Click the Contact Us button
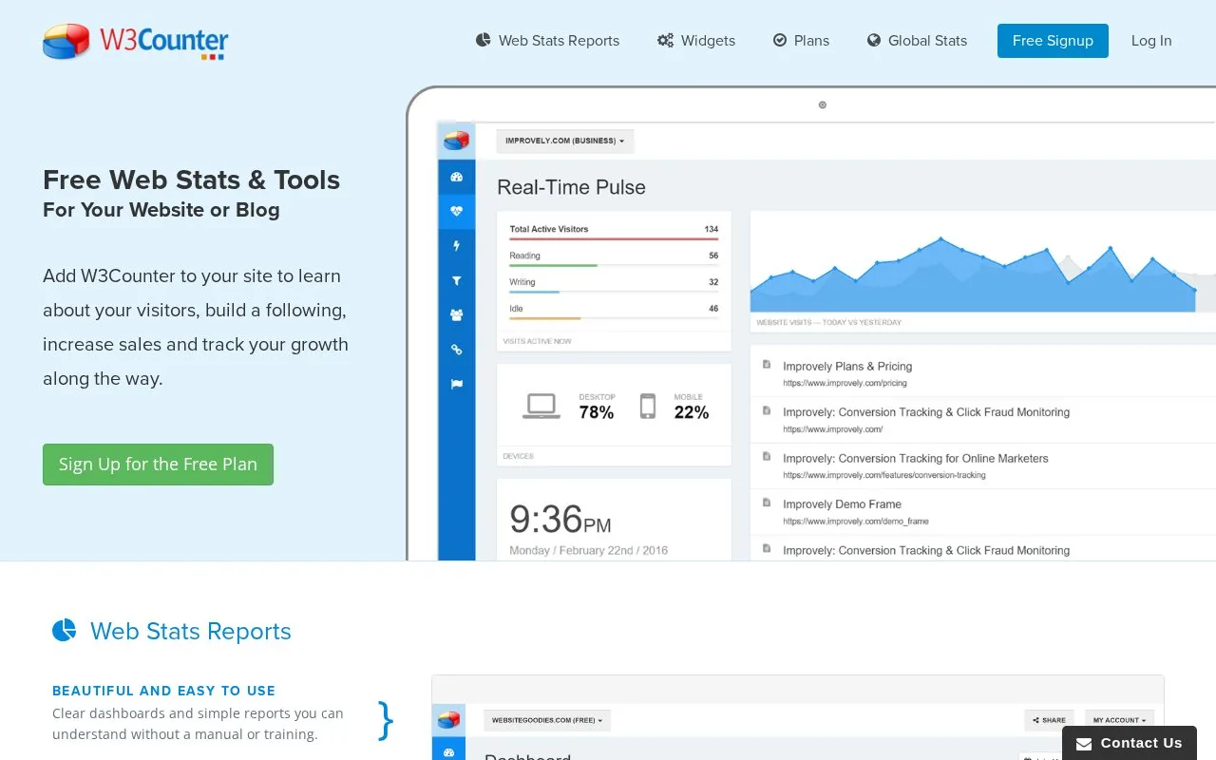 [x=1130, y=743]
